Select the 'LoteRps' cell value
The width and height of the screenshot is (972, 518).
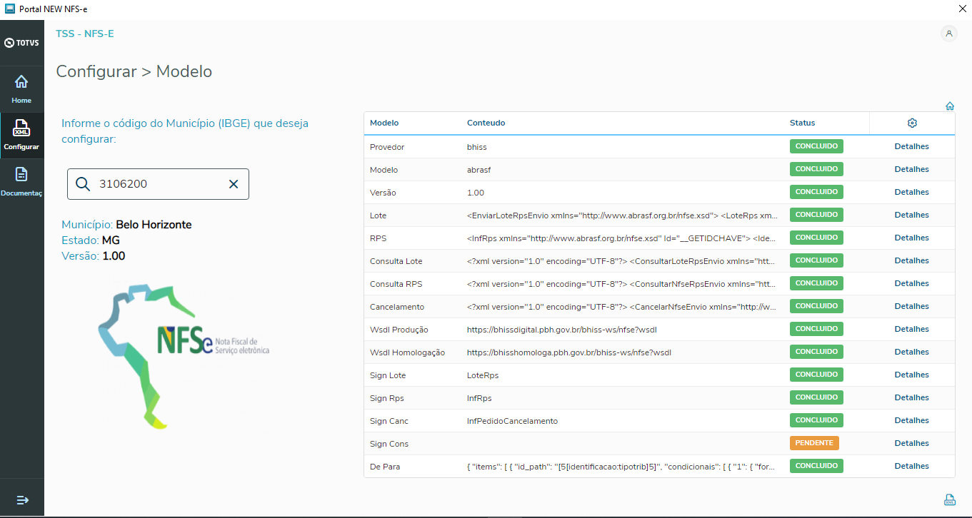coord(483,375)
